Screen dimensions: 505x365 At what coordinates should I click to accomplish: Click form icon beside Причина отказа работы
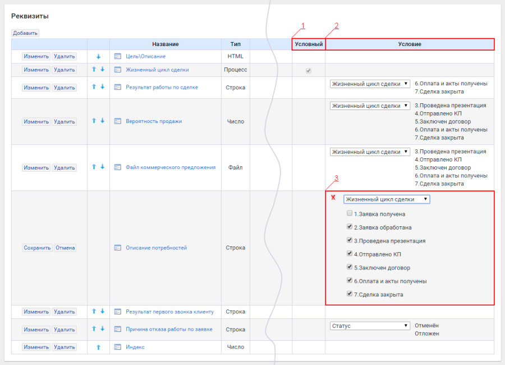click(x=118, y=329)
